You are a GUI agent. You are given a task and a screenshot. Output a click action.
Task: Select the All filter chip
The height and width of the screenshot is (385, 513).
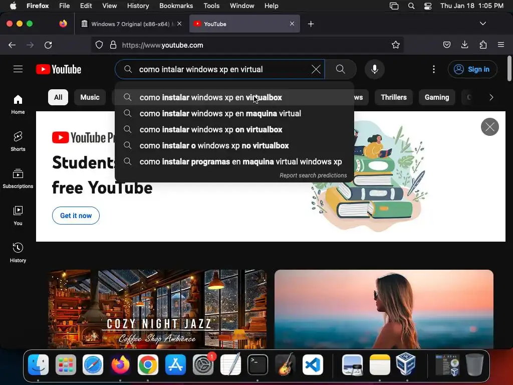58,97
